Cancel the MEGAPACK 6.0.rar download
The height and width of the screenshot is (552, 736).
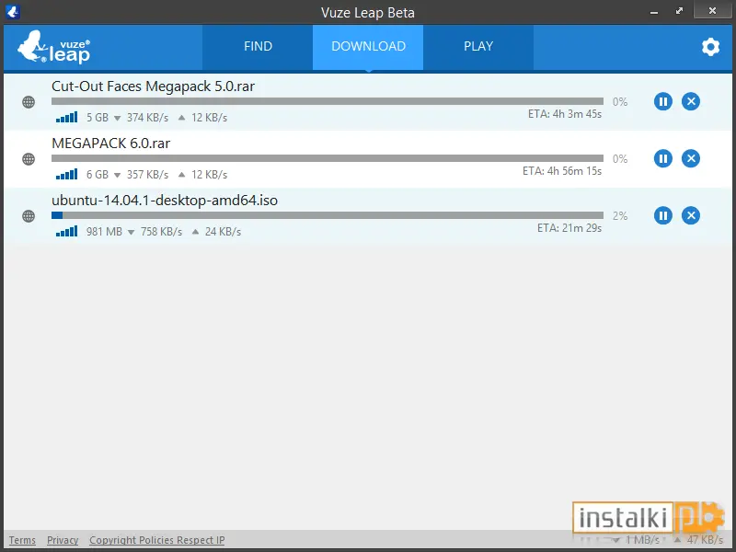691,158
